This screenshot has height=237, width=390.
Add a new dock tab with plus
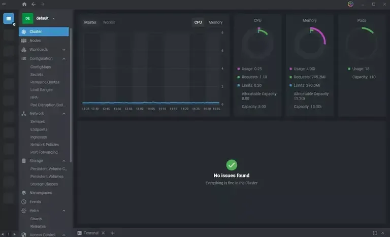click(x=113, y=233)
